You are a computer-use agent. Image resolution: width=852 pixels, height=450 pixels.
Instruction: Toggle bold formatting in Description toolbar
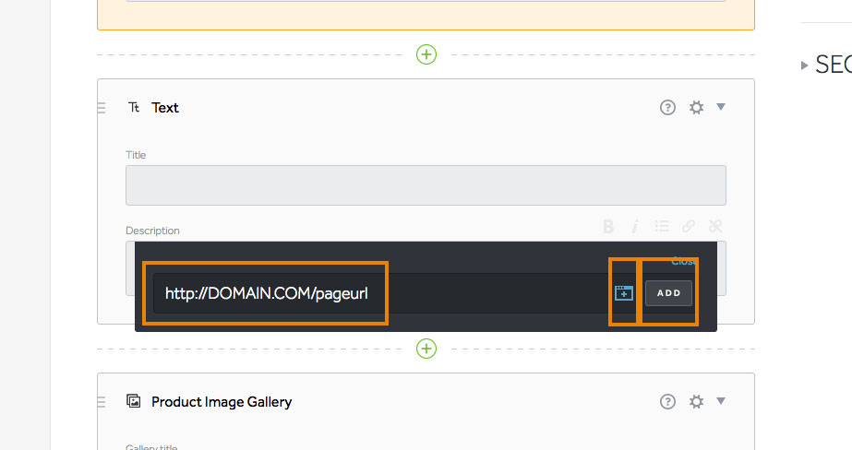[x=608, y=226]
